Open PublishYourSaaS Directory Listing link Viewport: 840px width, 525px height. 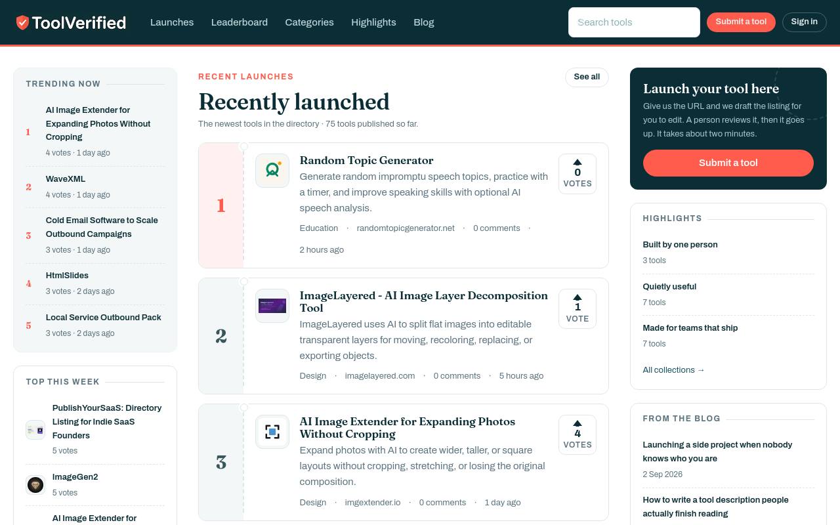click(x=107, y=421)
